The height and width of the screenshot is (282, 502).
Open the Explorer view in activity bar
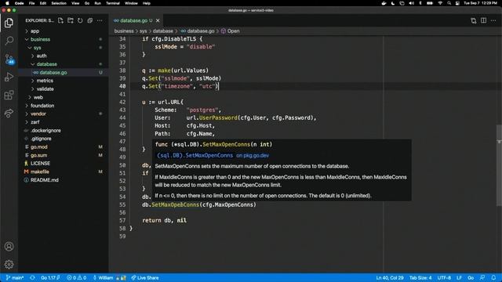click(9, 23)
